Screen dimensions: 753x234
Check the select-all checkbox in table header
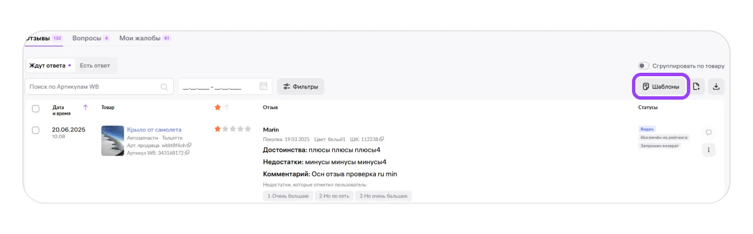click(36, 109)
